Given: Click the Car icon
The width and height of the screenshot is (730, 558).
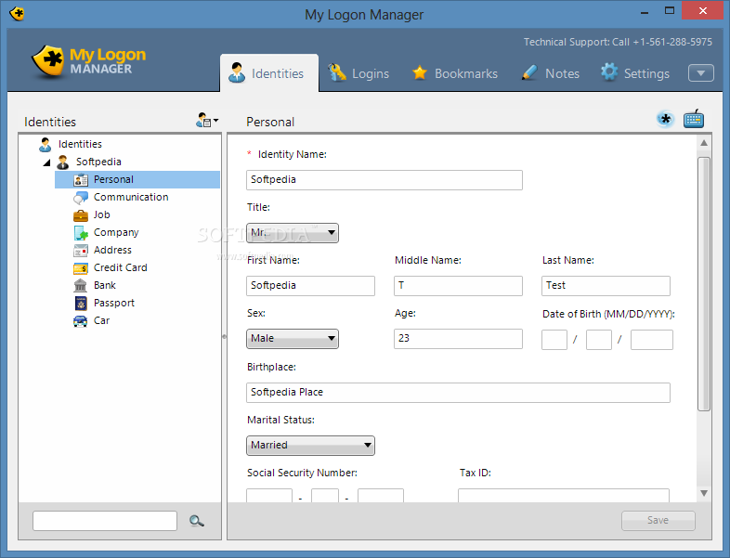Looking at the screenshot, I should tap(81, 321).
